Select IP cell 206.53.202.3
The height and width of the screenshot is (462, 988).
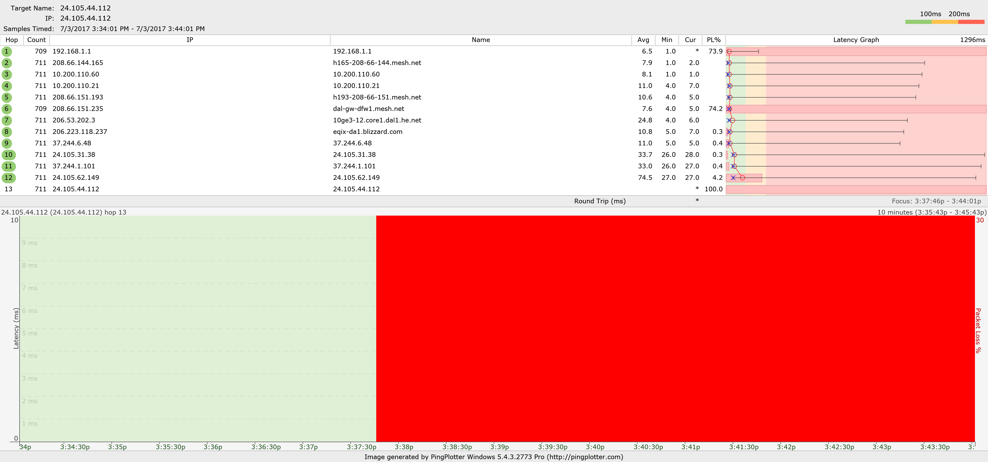(74, 120)
